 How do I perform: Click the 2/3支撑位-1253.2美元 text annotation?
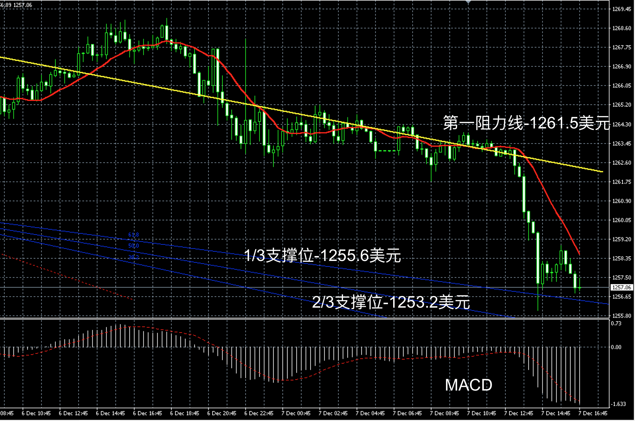(x=391, y=302)
